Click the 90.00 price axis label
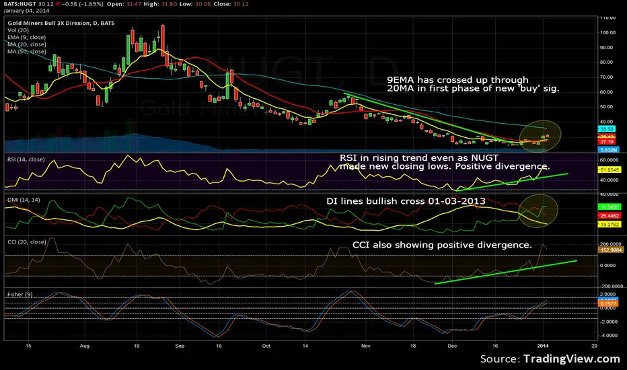This screenshot has width=627, height=370. 606,48
